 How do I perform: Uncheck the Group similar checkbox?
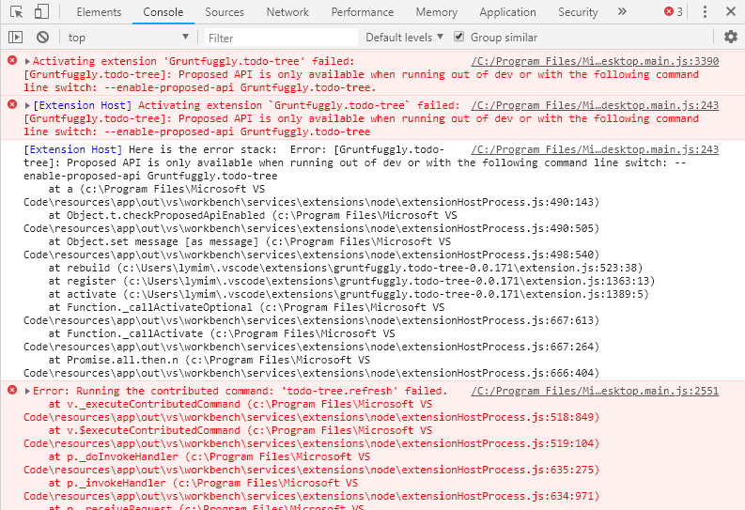click(458, 37)
